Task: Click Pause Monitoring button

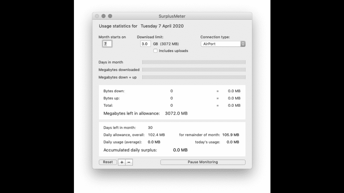Action: pos(203,162)
